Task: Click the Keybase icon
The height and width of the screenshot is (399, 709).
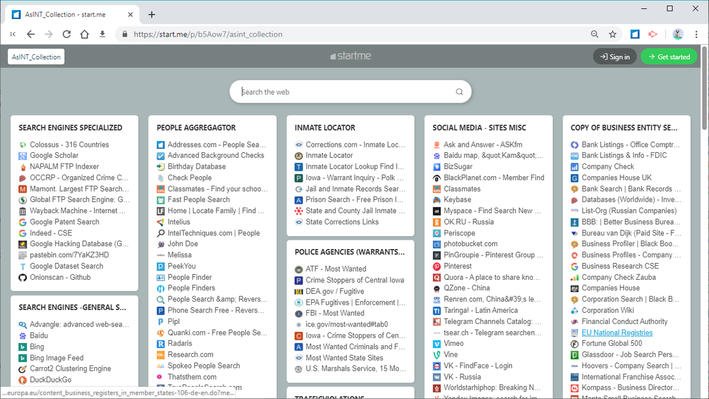Action: click(437, 200)
